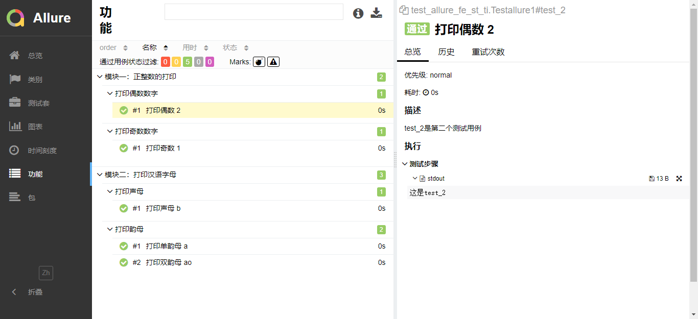
Task: Click test name test_allure_fe_st_ti.Testallure1#test_2
Action: 488,10
